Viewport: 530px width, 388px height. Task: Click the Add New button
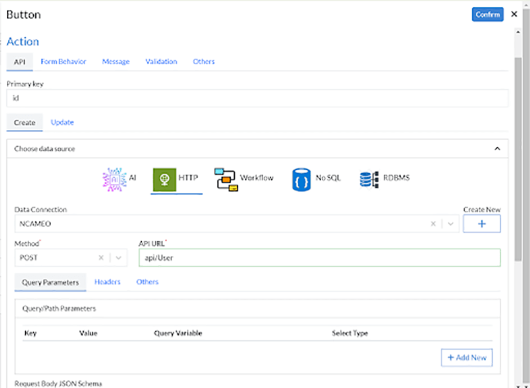tap(466, 358)
